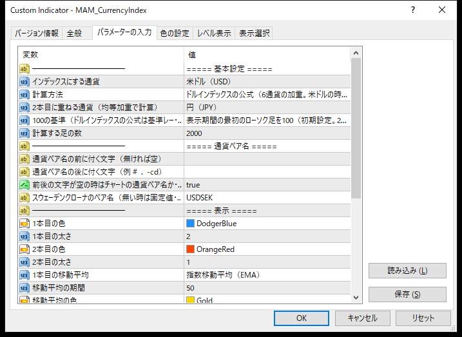
Task: Click the USDSEK pair name value
Action: [267, 198]
